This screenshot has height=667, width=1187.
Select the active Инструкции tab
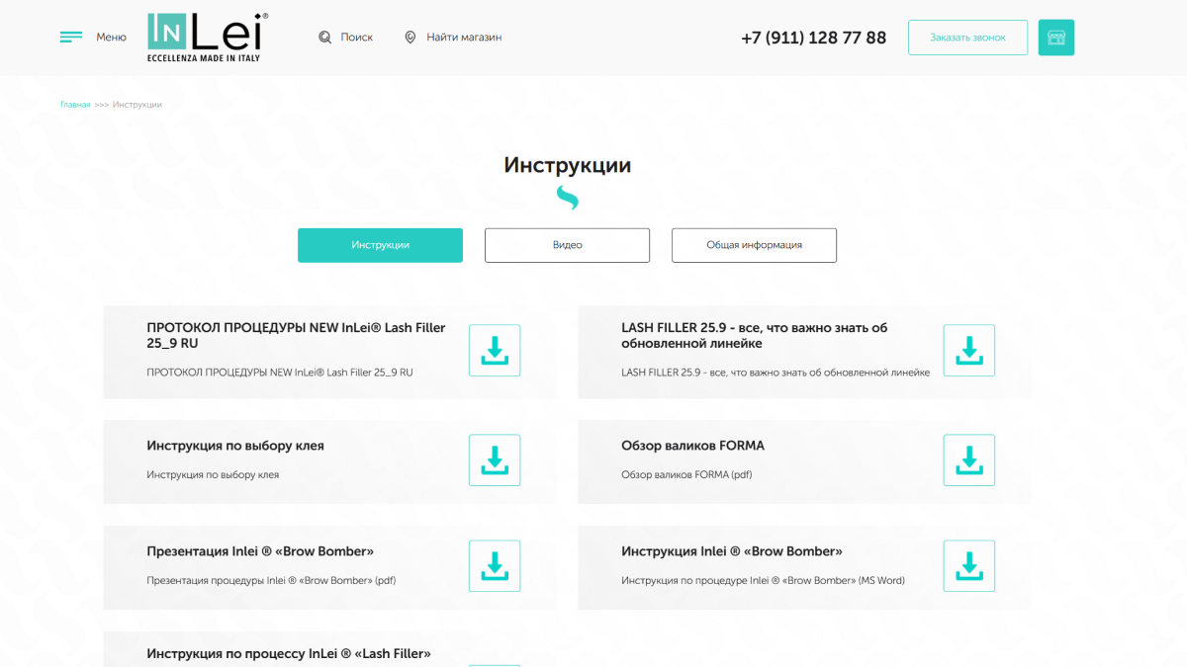(380, 245)
